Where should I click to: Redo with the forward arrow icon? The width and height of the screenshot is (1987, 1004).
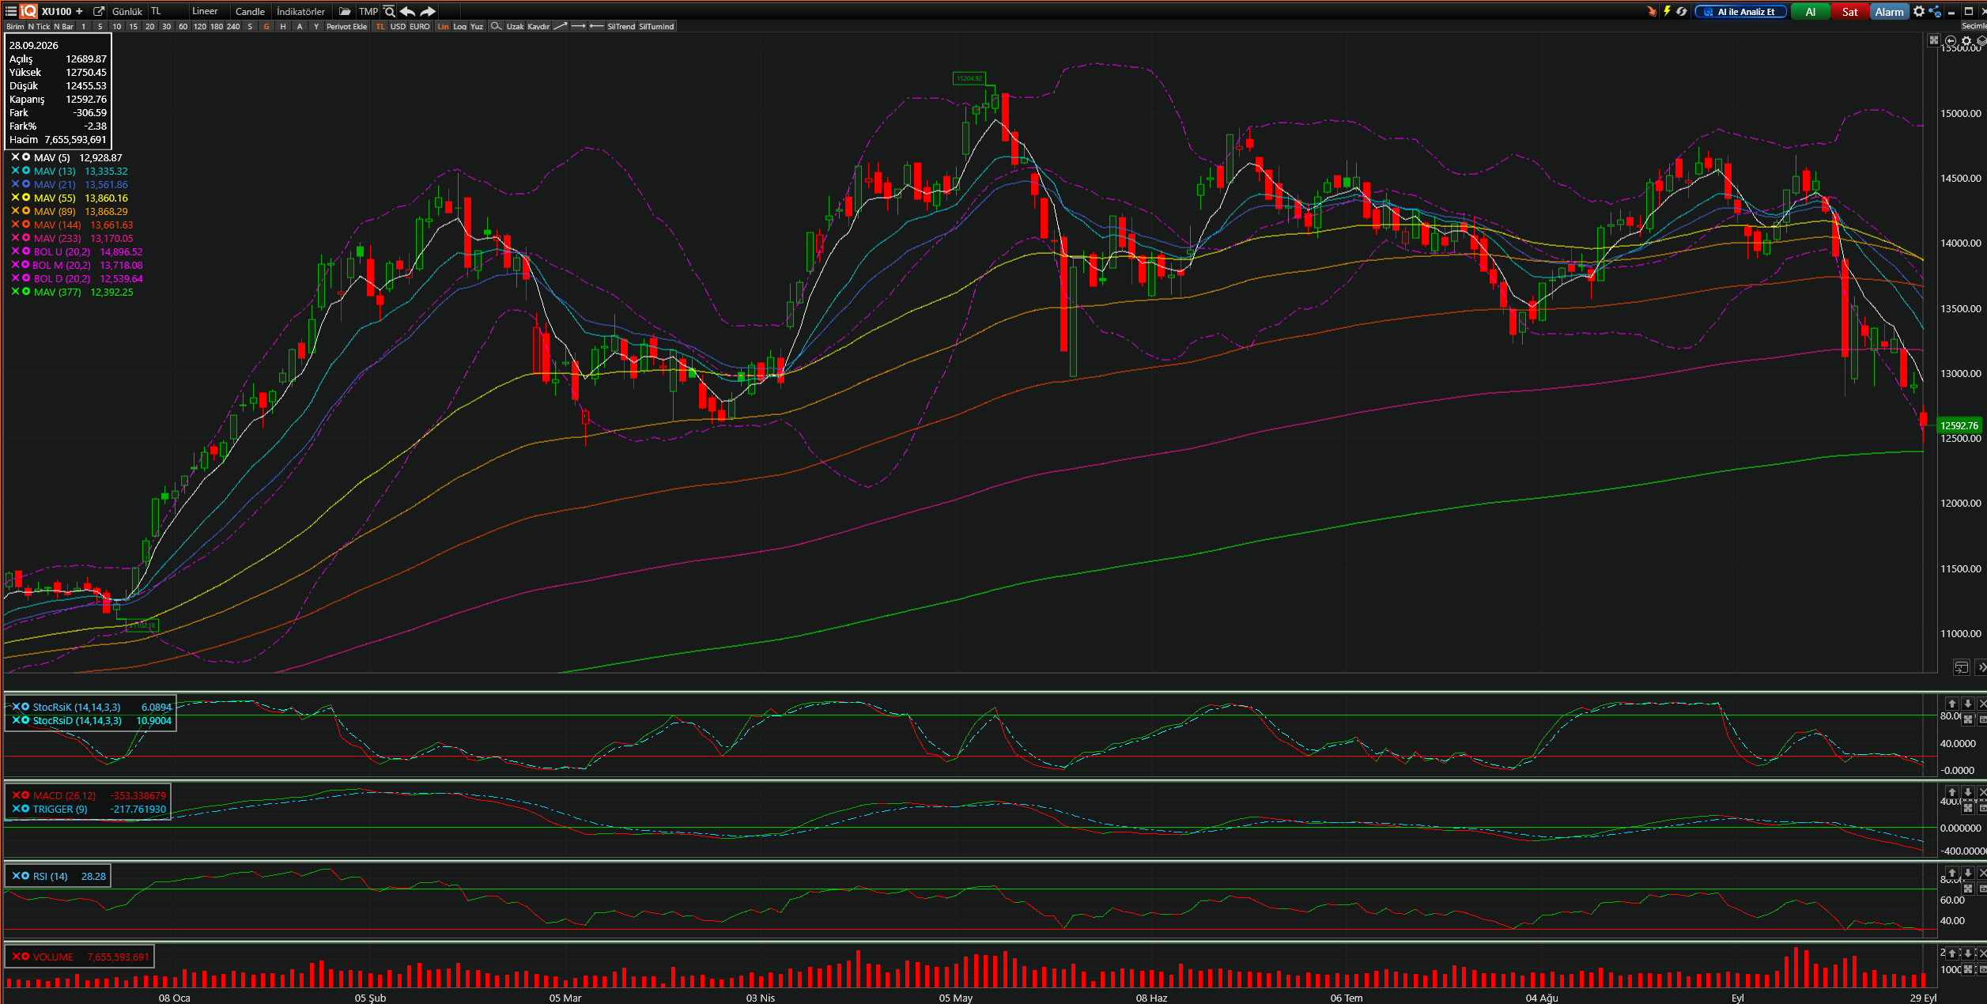[x=428, y=11]
